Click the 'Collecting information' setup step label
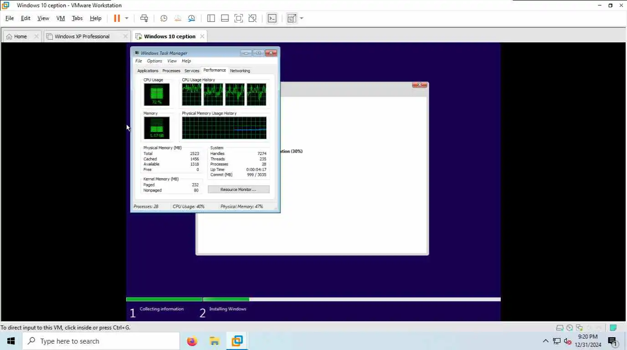 (x=162, y=309)
